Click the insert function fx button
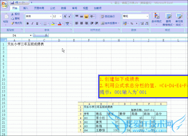 (46, 36)
